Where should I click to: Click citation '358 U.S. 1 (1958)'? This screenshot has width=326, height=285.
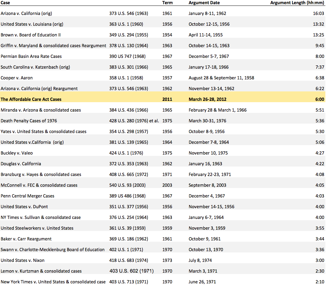coord(126,78)
